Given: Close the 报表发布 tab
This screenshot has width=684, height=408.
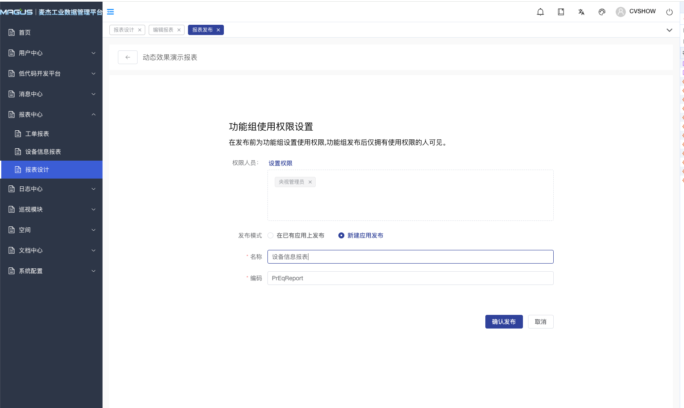Looking at the screenshot, I should click(x=218, y=30).
